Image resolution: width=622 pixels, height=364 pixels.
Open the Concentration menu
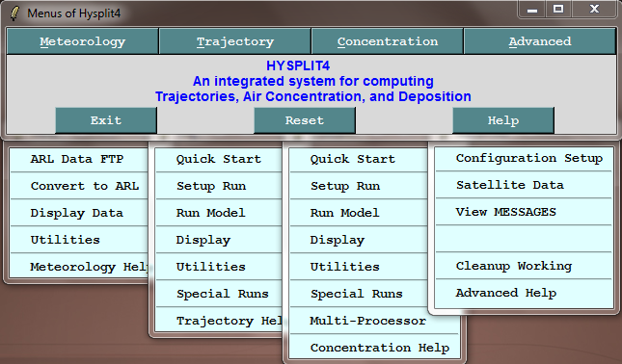[x=387, y=41]
